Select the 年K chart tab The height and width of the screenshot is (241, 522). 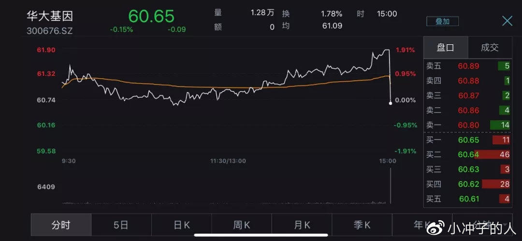[422, 225]
